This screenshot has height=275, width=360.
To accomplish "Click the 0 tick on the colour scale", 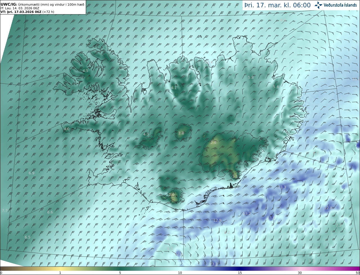I will tap(1, 273).
